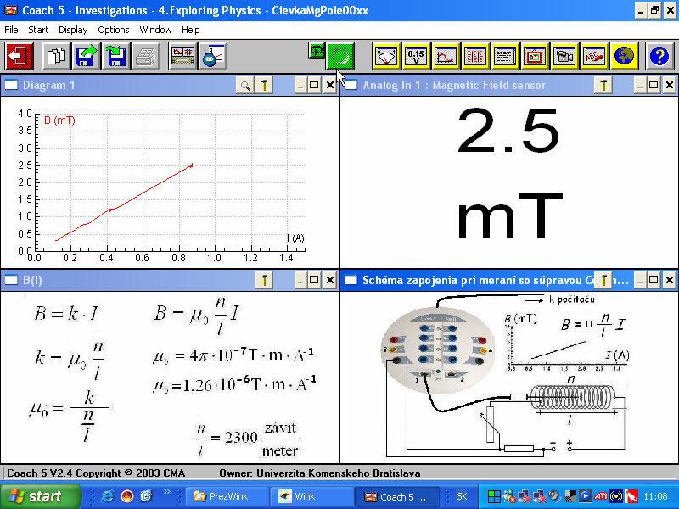Click the large green start measurement button
The image size is (679, 509).
[340, 56]
